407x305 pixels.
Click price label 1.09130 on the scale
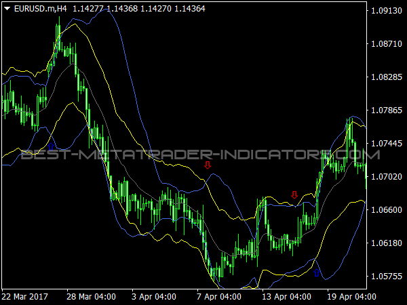[x=387, y=11]
